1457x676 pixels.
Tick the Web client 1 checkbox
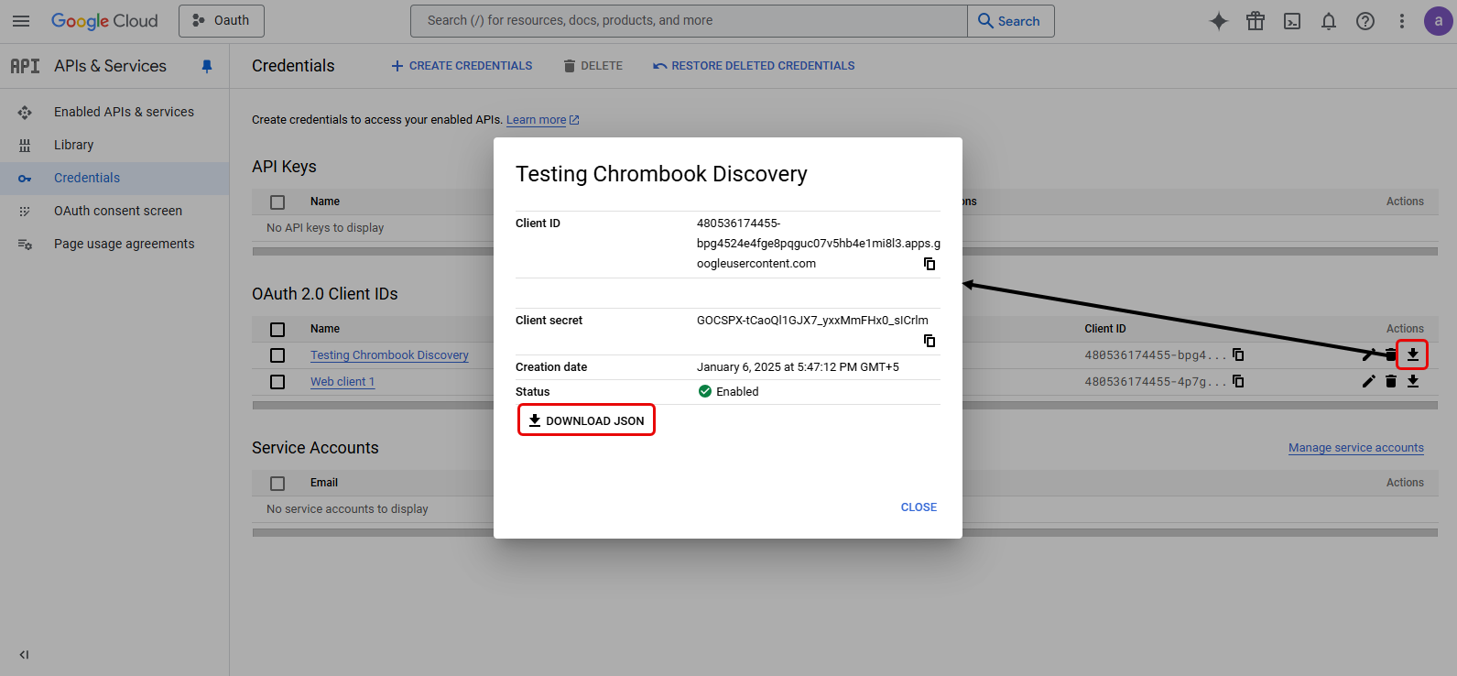point(277,382)
